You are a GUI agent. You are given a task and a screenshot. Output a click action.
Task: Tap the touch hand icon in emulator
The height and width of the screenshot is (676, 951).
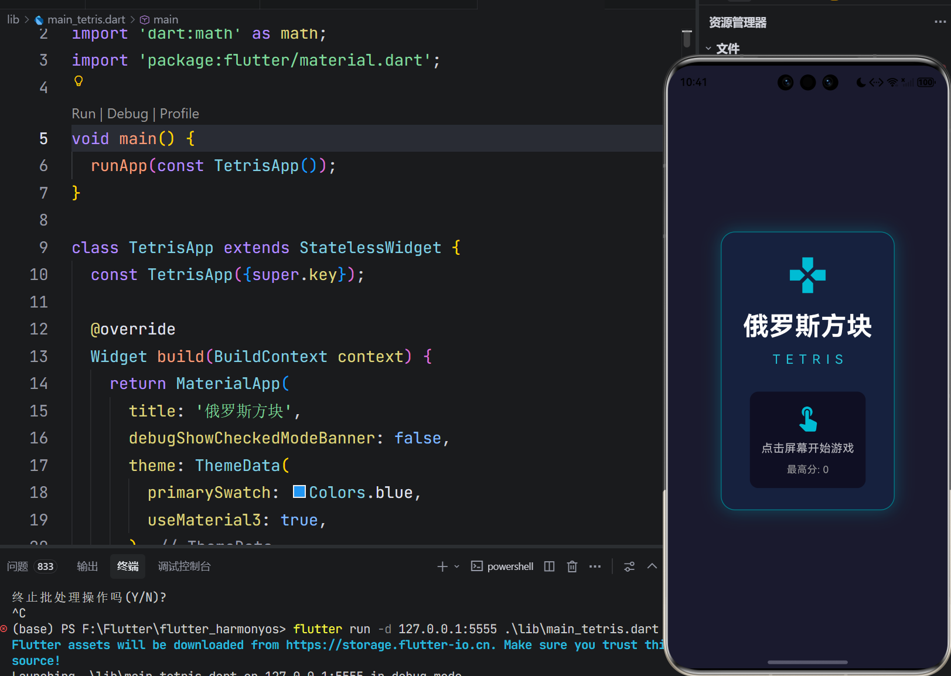(x=807, y=419)
